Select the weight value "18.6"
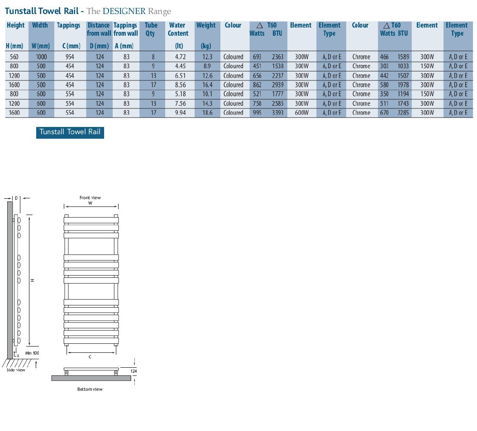Viewport: 477px width, 431px height. tap(207, 112)
